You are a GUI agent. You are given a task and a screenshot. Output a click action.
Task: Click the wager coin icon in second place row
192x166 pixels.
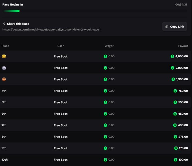[105, 68]
